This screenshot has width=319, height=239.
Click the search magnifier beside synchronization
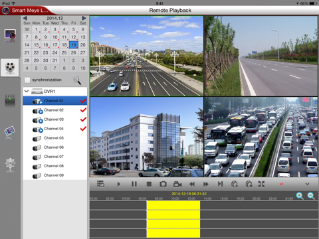(x=77, y=80)
